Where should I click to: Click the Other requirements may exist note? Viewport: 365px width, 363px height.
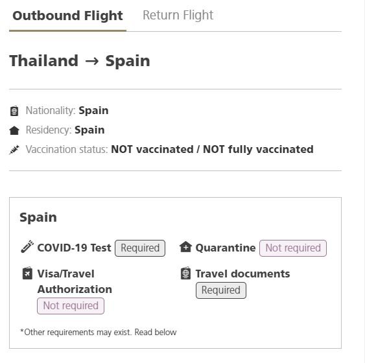click(x=99, y=332)
